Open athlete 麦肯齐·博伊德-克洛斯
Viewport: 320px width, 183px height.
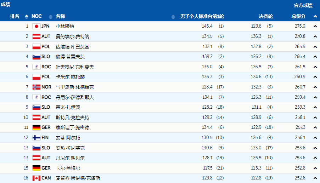(78, 178)
